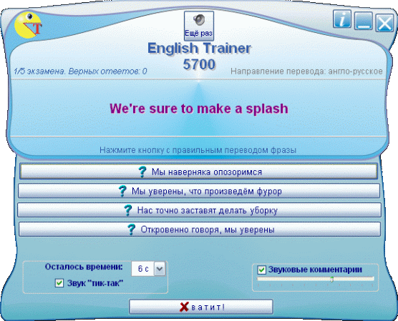Minimize the English Trainer window

363,21
